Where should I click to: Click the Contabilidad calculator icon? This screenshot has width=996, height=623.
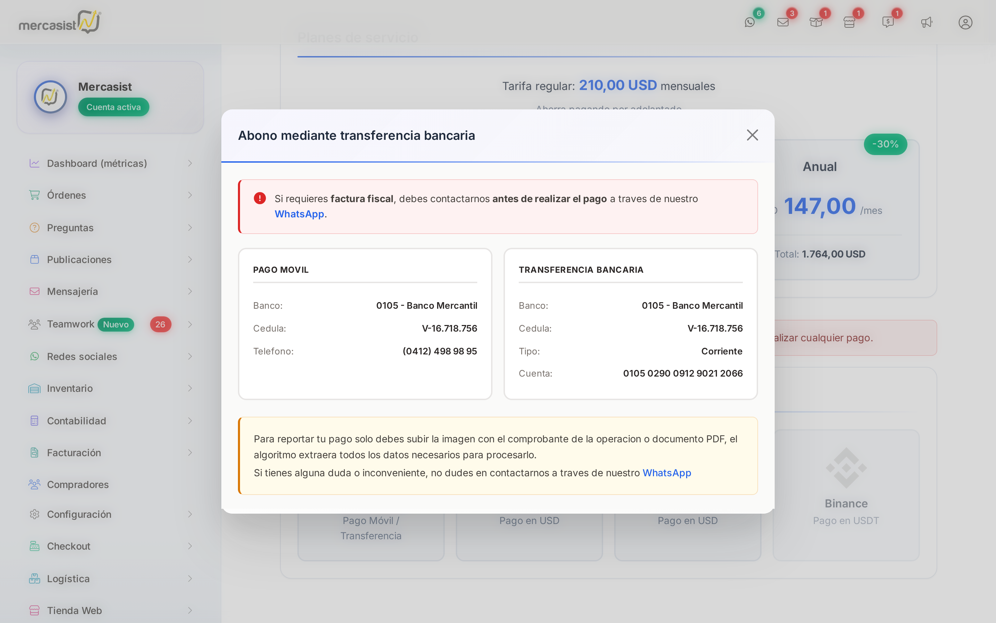tap(35, 421)
